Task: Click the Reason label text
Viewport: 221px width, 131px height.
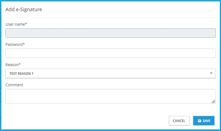Action: (12, 65)
